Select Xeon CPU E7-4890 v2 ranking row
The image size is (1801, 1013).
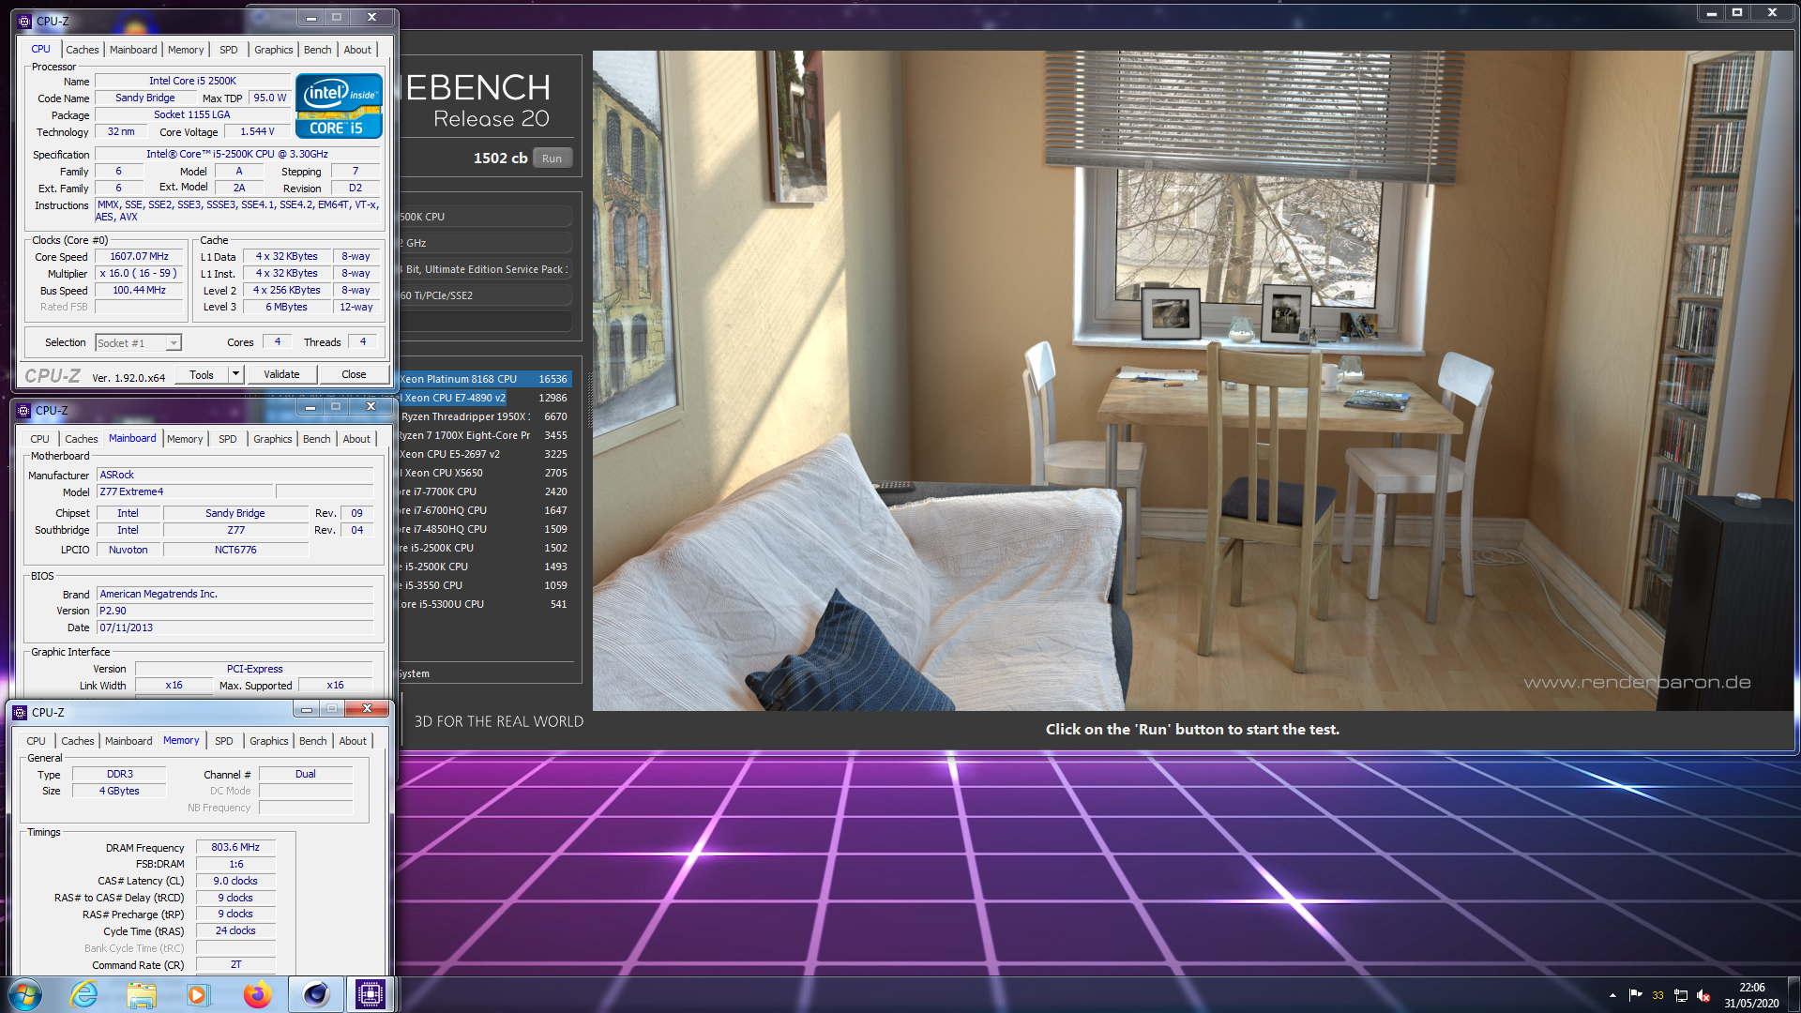pos(485,398)
